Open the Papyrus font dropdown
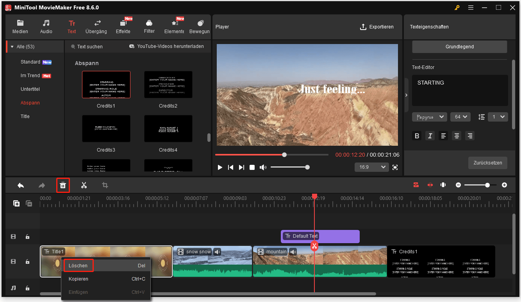The image size is (521, 302). (429, 117)
